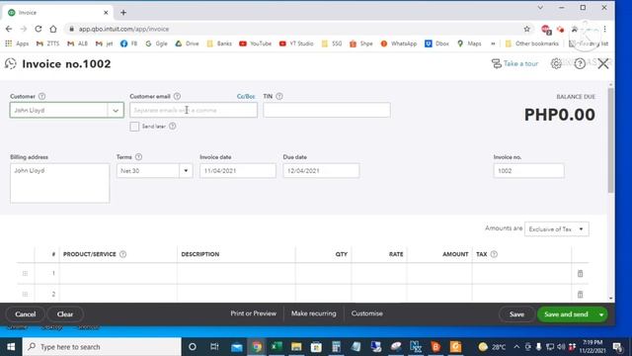
Task: Delete line 2 with trash icon
Action: [x=580, y=295]
